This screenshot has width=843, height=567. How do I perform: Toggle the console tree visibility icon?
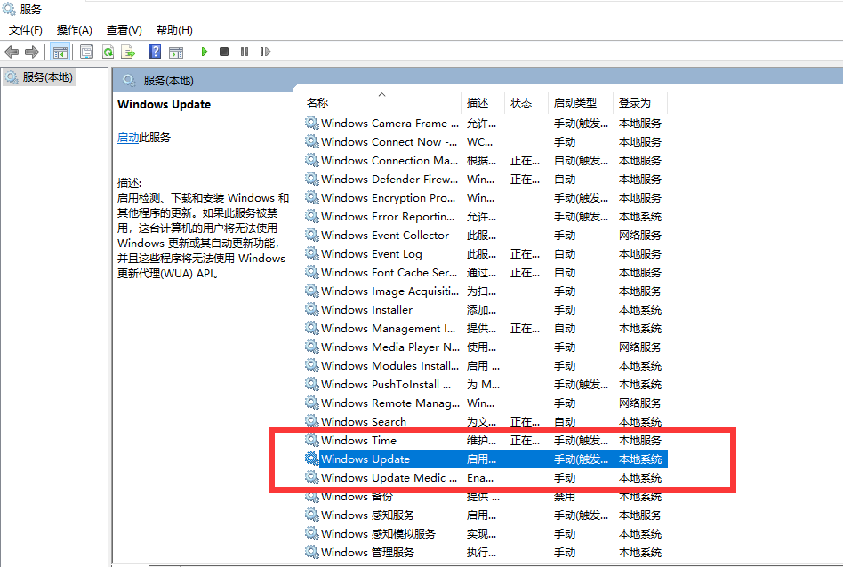(x=60, y=51)
